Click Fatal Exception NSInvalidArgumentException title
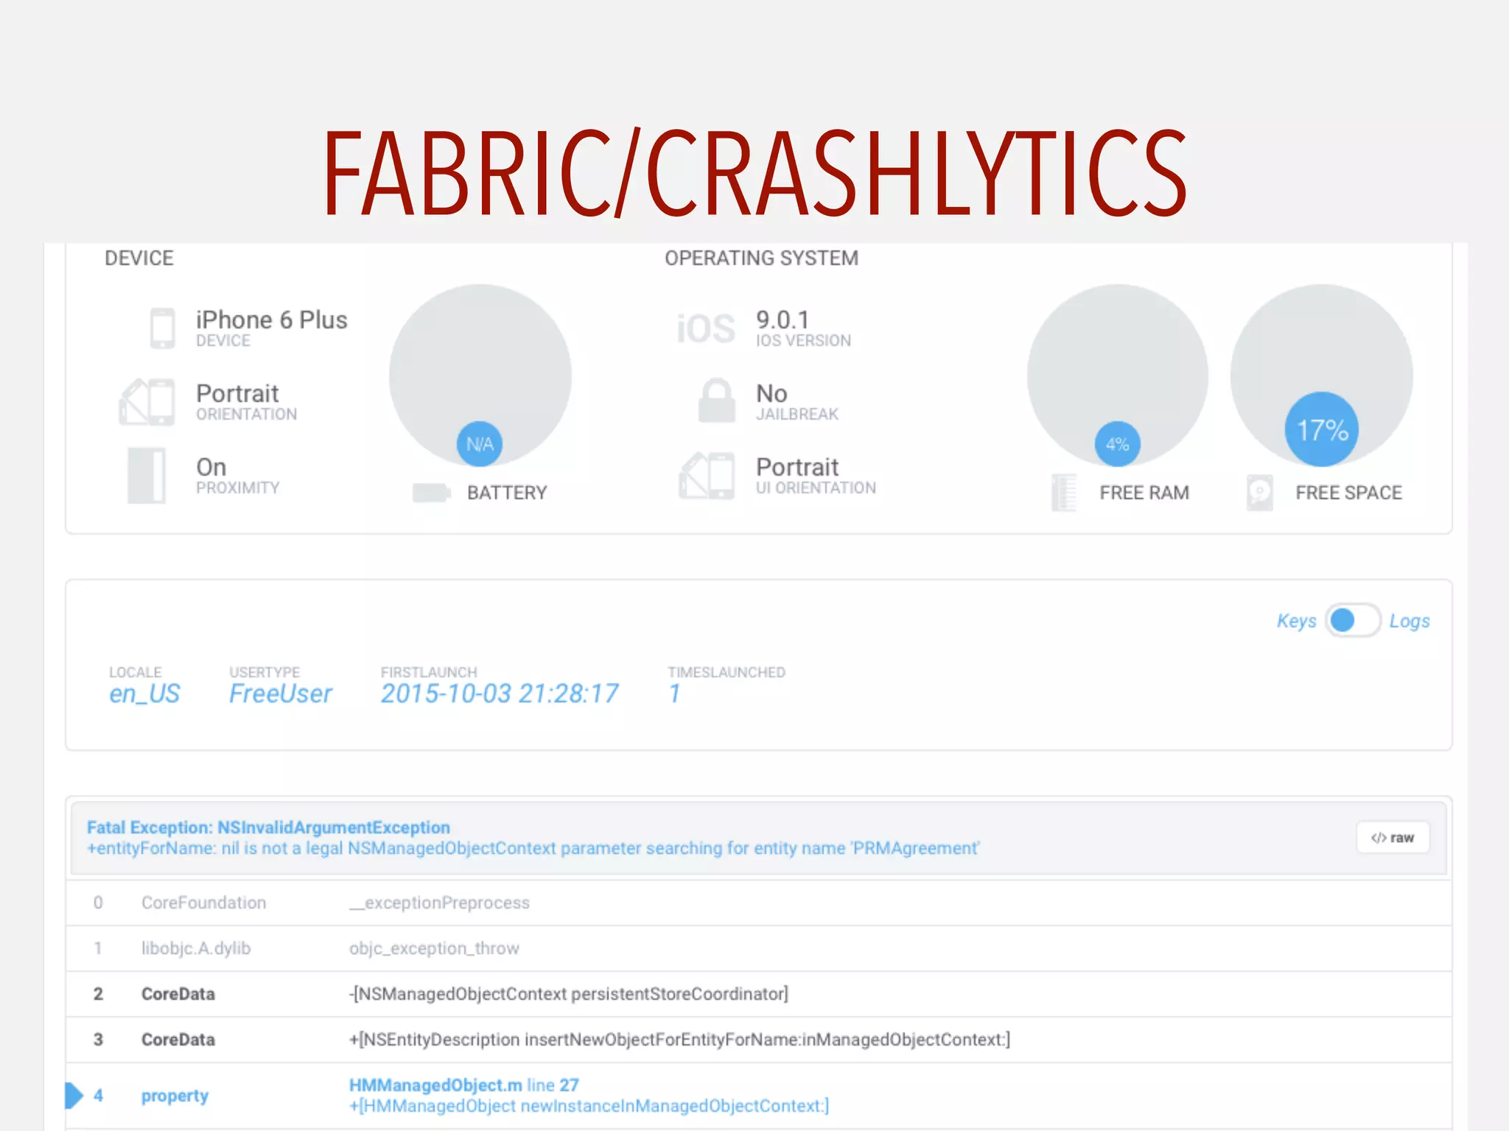1509x1131 pixels. [x=268, y=828]
